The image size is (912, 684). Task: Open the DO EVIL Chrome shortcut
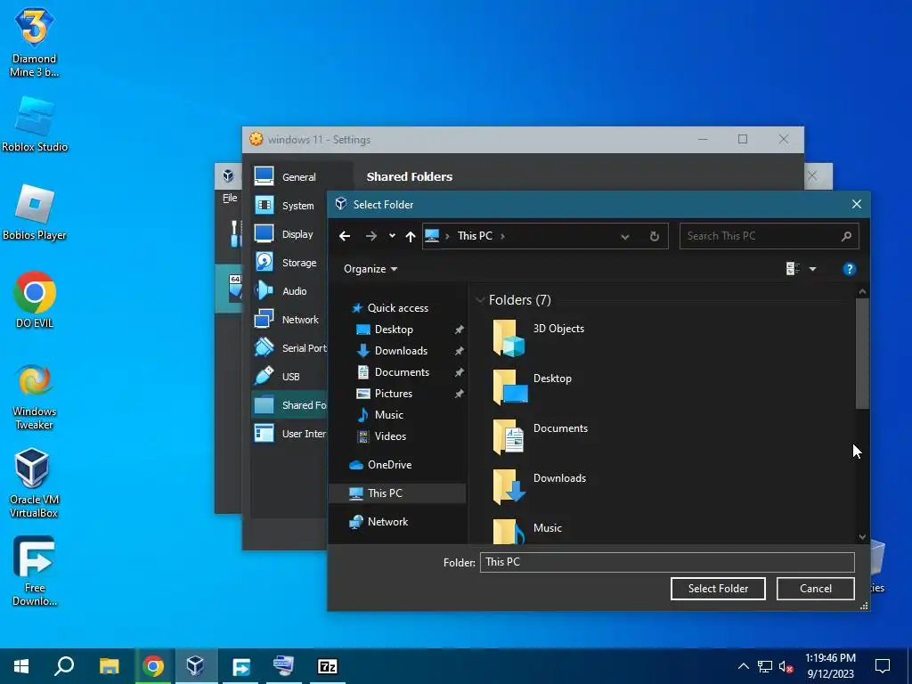35,299
